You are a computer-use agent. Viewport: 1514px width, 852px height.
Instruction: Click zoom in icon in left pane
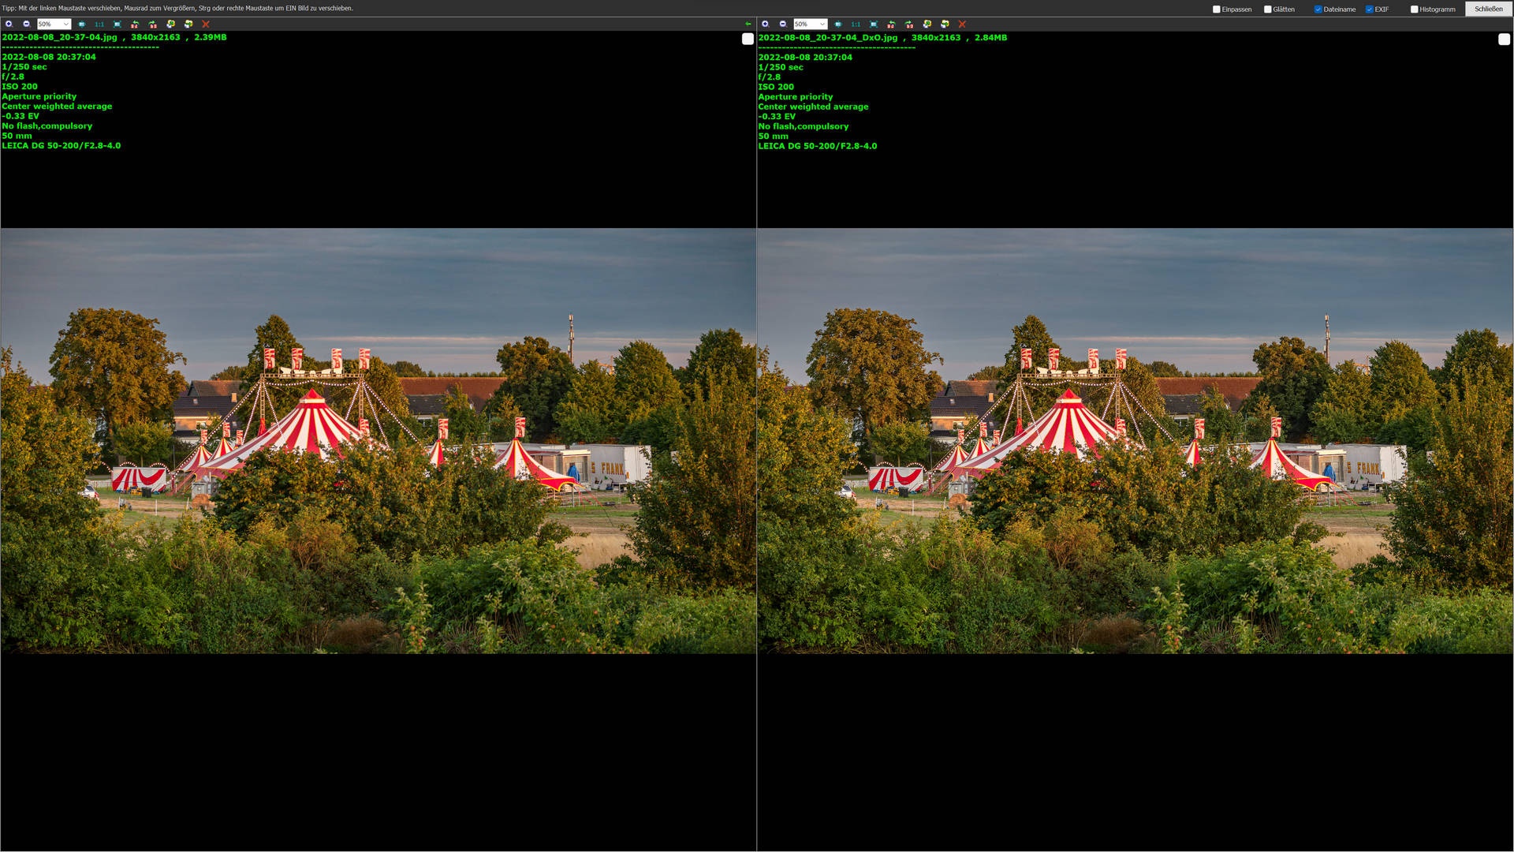click(x=9, y=24)
